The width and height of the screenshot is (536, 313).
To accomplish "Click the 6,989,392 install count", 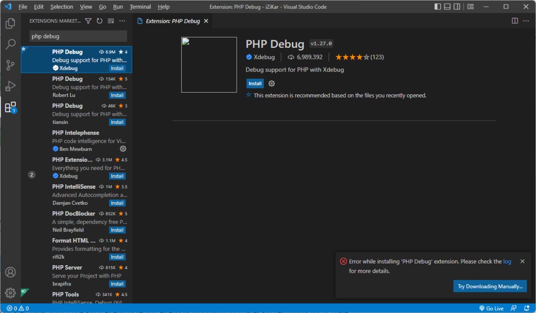I will pyautogui.click(x=305, y=57).
